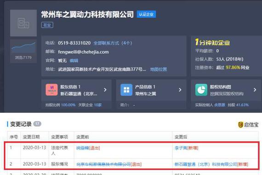Click the company logo placeholder thumbnail
Image resolution: width=262 pixels, height=175 pixels.
pyautogui.click(x=23, y=23)
